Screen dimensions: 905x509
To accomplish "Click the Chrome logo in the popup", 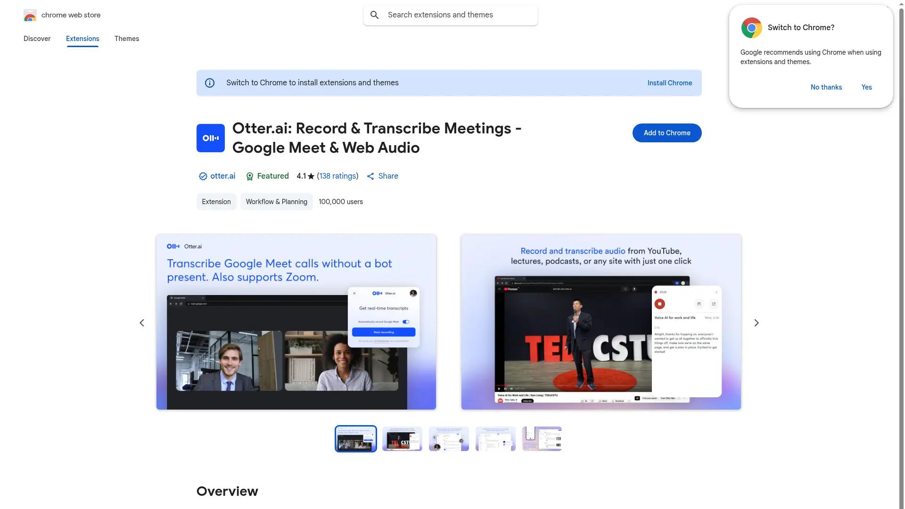I will (752, 28).
